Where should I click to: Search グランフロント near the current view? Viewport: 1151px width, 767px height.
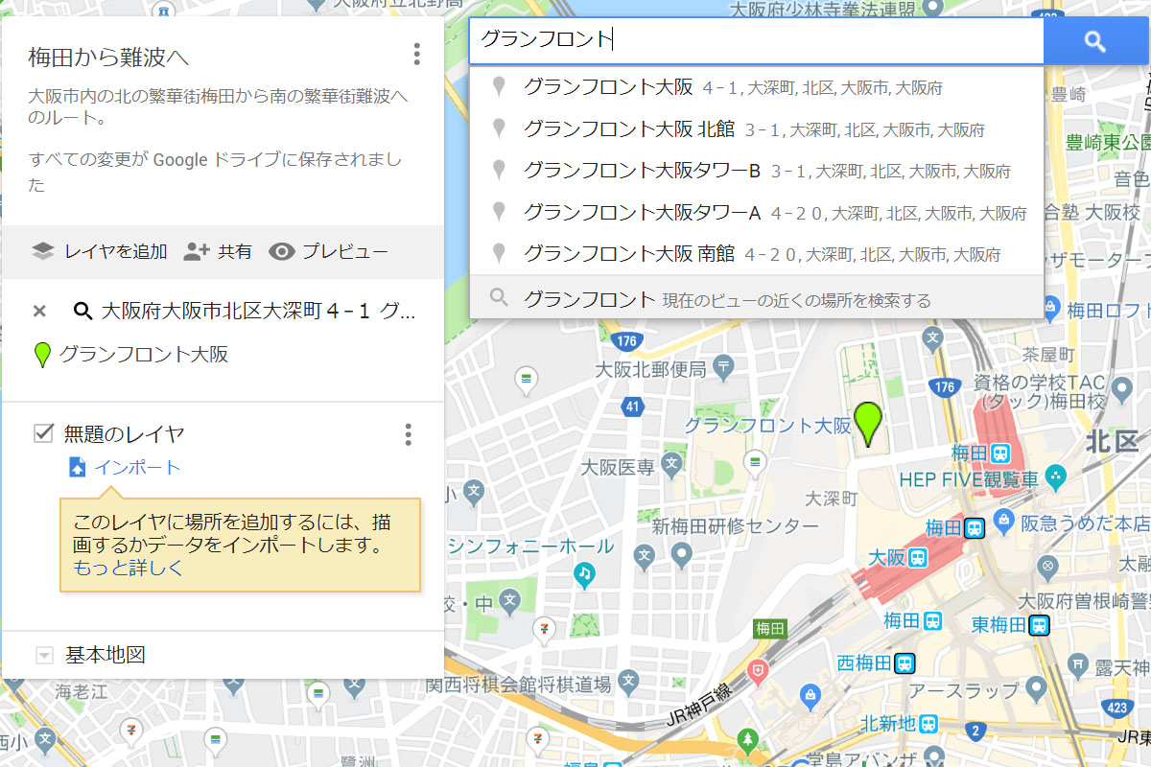[757, 298]
